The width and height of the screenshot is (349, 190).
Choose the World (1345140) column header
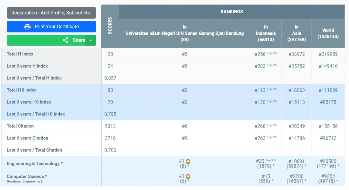pyautogui.click(x=328, y=33)
